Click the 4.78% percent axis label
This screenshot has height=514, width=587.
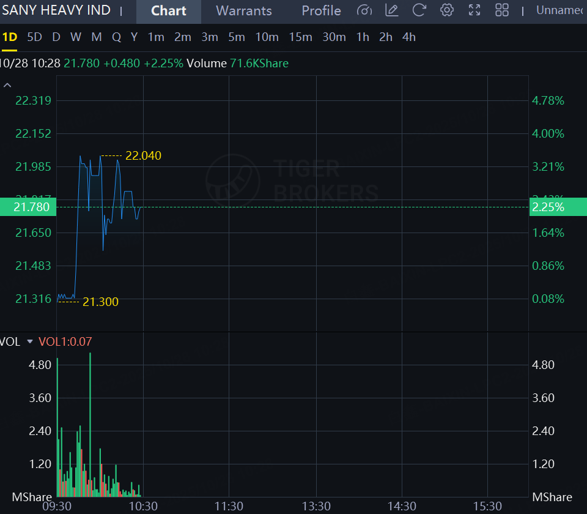[548, 100]
